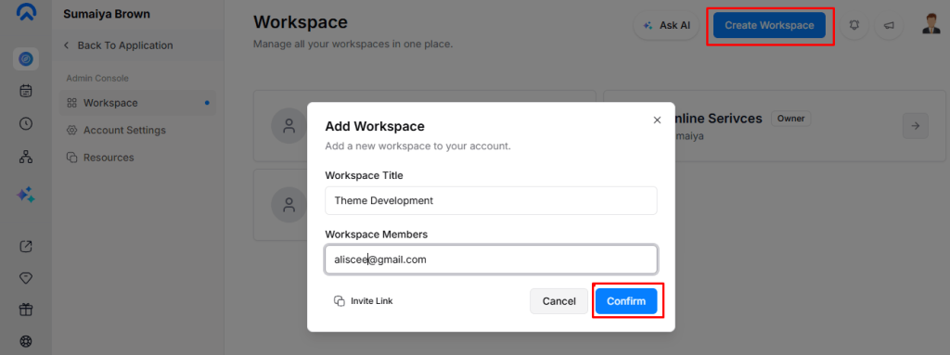This screenshot has width=950, height=355.
Task: Click the arrow button on the Online Services card
Action: [x=916, y=126]
